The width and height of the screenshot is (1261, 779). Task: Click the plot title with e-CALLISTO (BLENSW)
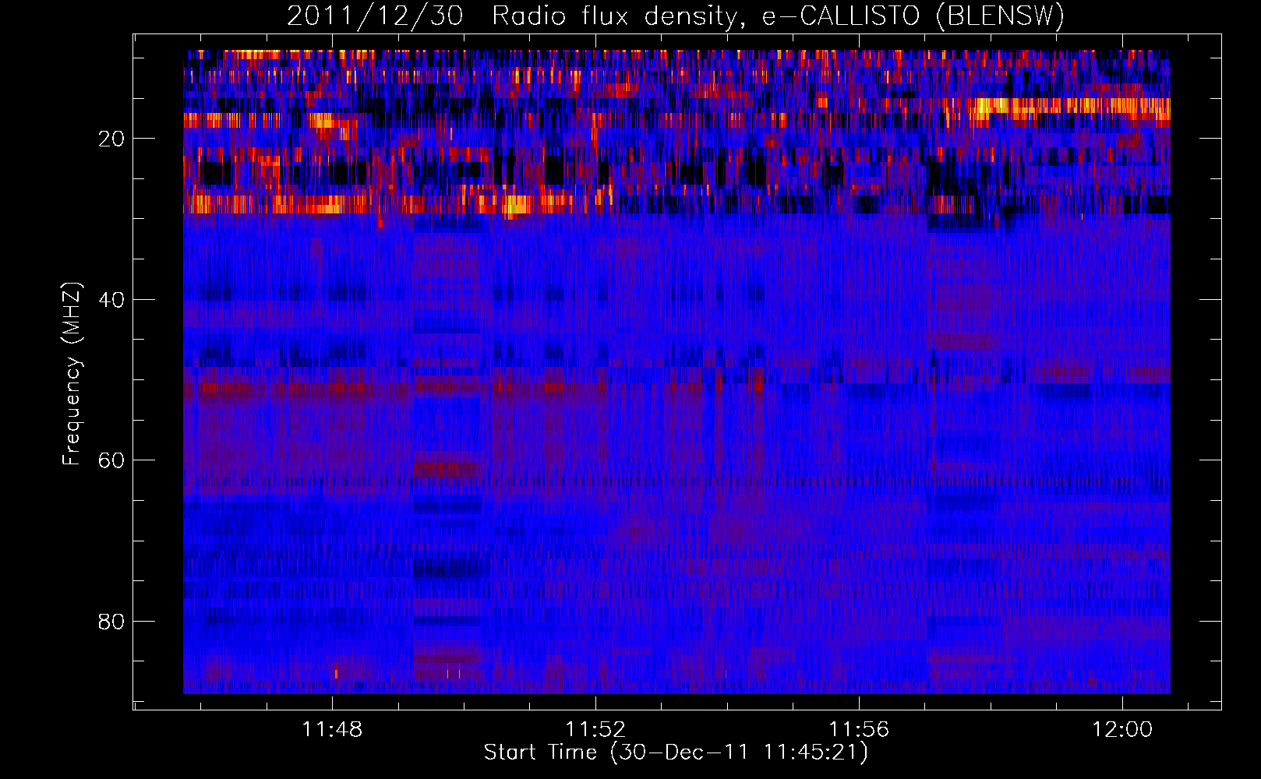(x=676, y=16)
